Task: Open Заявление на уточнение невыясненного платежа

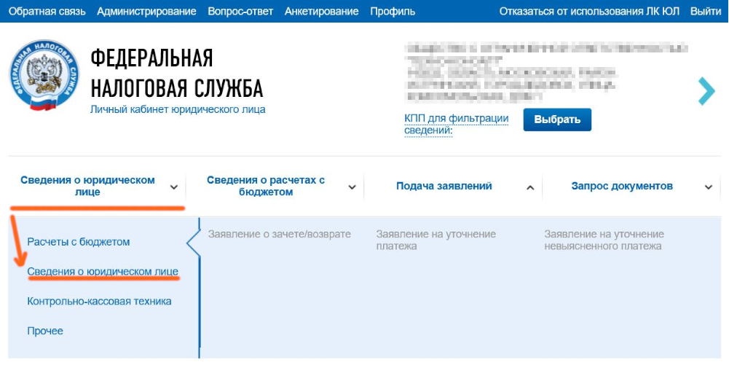Action: (x=604, y=240)
